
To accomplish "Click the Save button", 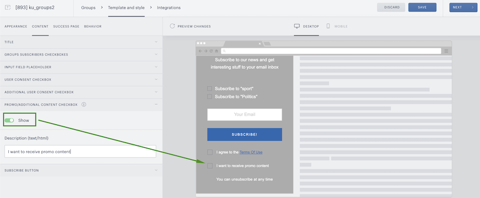I will point(422,7).
